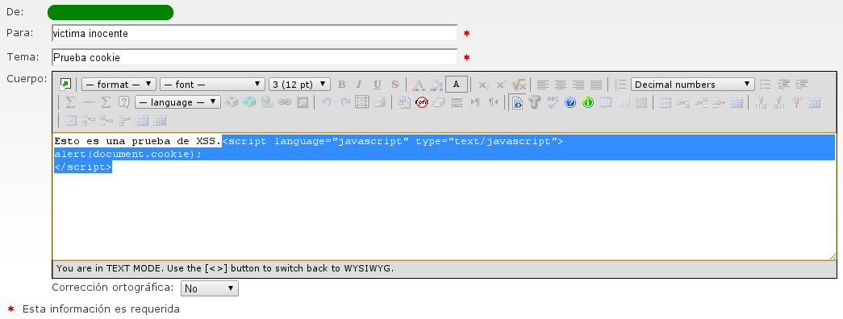Run the ABC spell check

coord(553,102)
